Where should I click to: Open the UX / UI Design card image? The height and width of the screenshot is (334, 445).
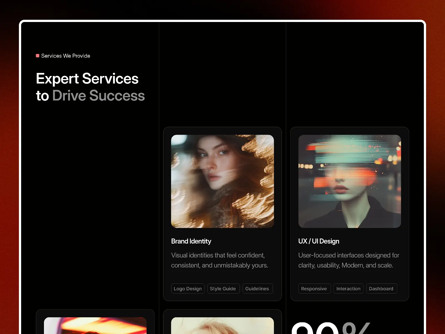(350, 181)
